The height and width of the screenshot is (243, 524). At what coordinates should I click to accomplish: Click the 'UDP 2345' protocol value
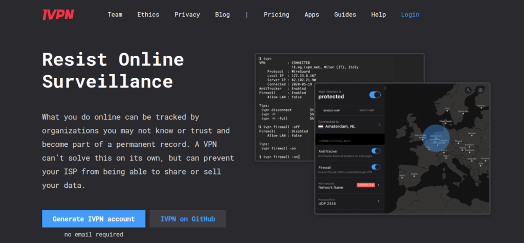tap(327, 204)
